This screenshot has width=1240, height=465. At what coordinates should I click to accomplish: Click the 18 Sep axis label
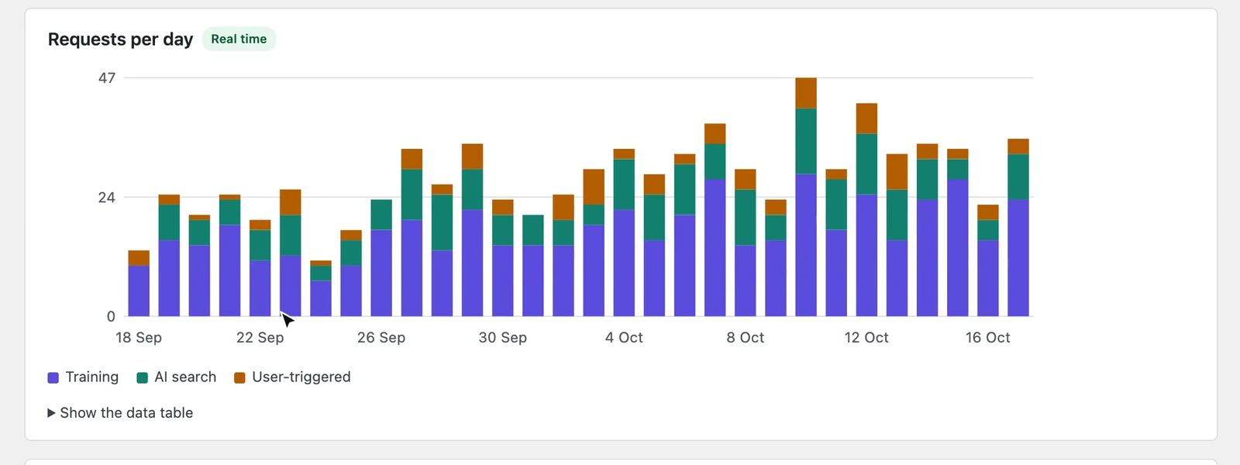pos(139,337)
